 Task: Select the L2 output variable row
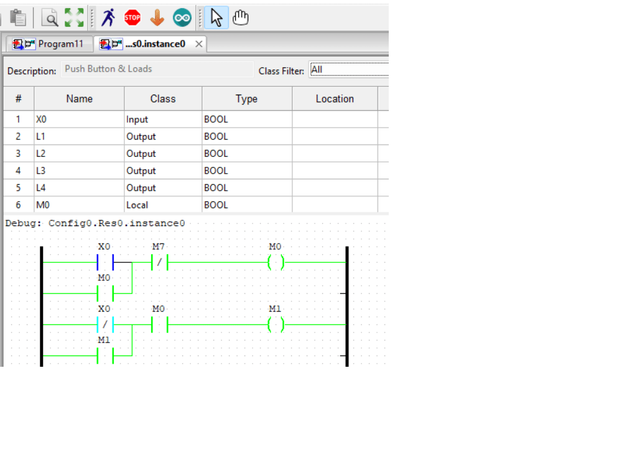pyautogui.click(x=78, y=153)
